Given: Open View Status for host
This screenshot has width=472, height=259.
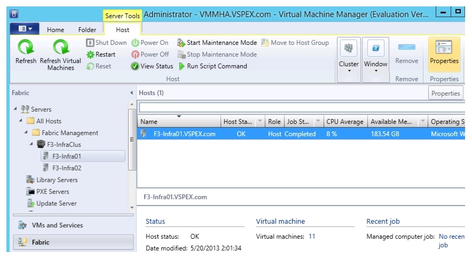Looking at the screenshot, I should (x=152, y=66).
